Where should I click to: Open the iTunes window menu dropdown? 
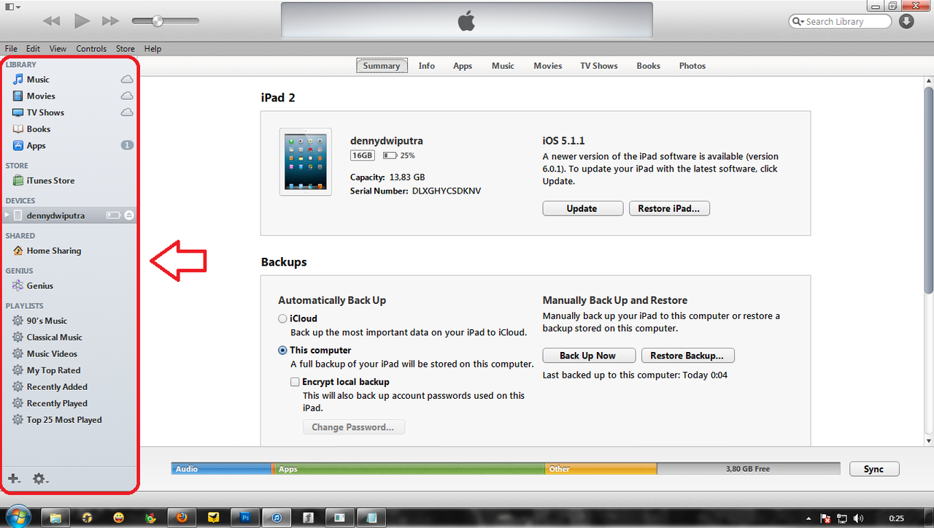pos(12,7)
